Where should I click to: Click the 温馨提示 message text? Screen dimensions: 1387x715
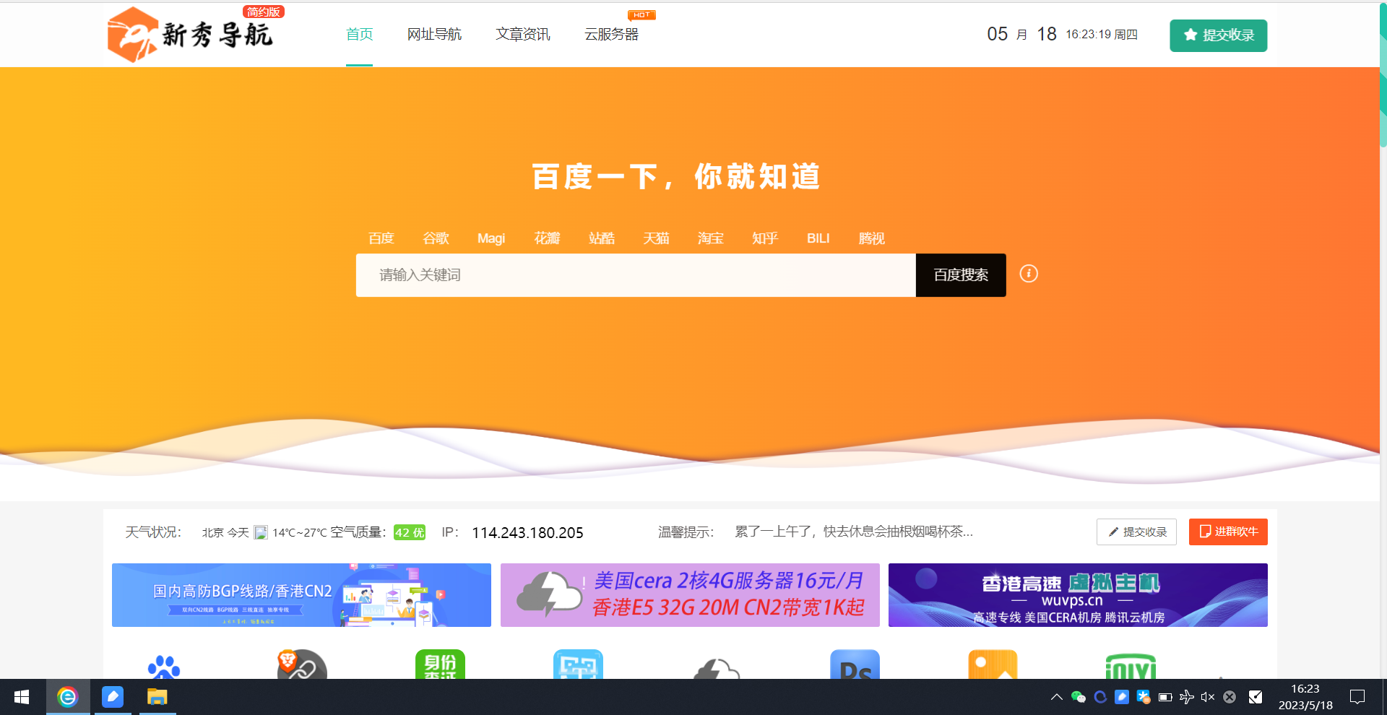pyautogui.click(x=854, y=532)
